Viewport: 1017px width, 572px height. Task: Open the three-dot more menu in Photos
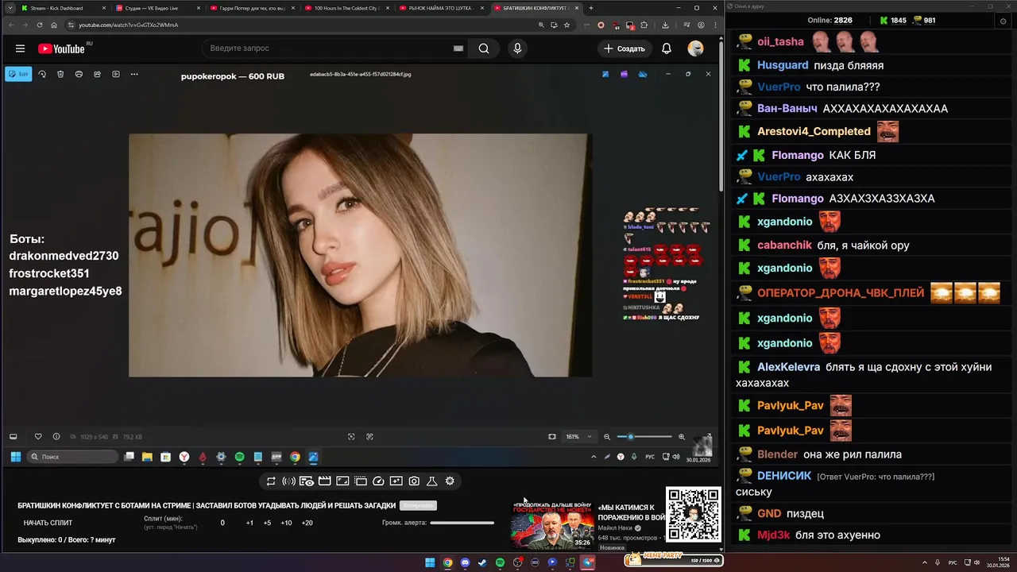coord(134,74)
